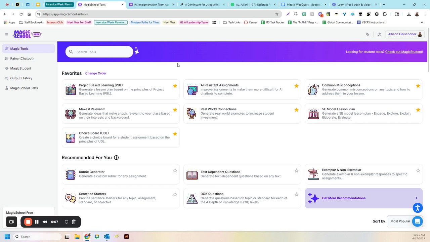Viewport: 430px width, 242px height.
Task: Switch to HS Implementation Team tab
Action: point(152,5)
